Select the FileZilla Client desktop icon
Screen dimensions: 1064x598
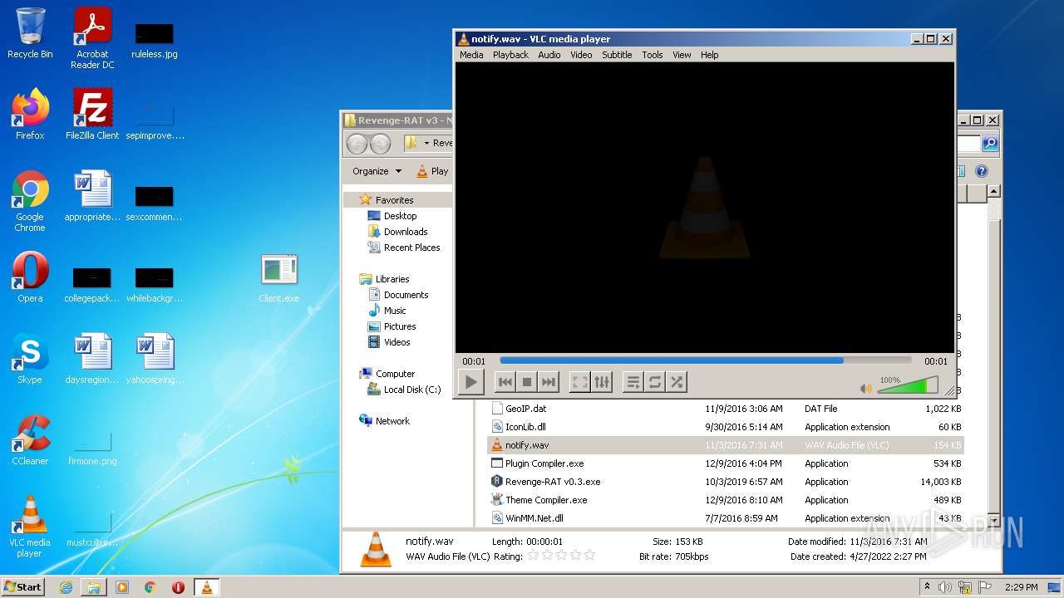tap(92, 115)
